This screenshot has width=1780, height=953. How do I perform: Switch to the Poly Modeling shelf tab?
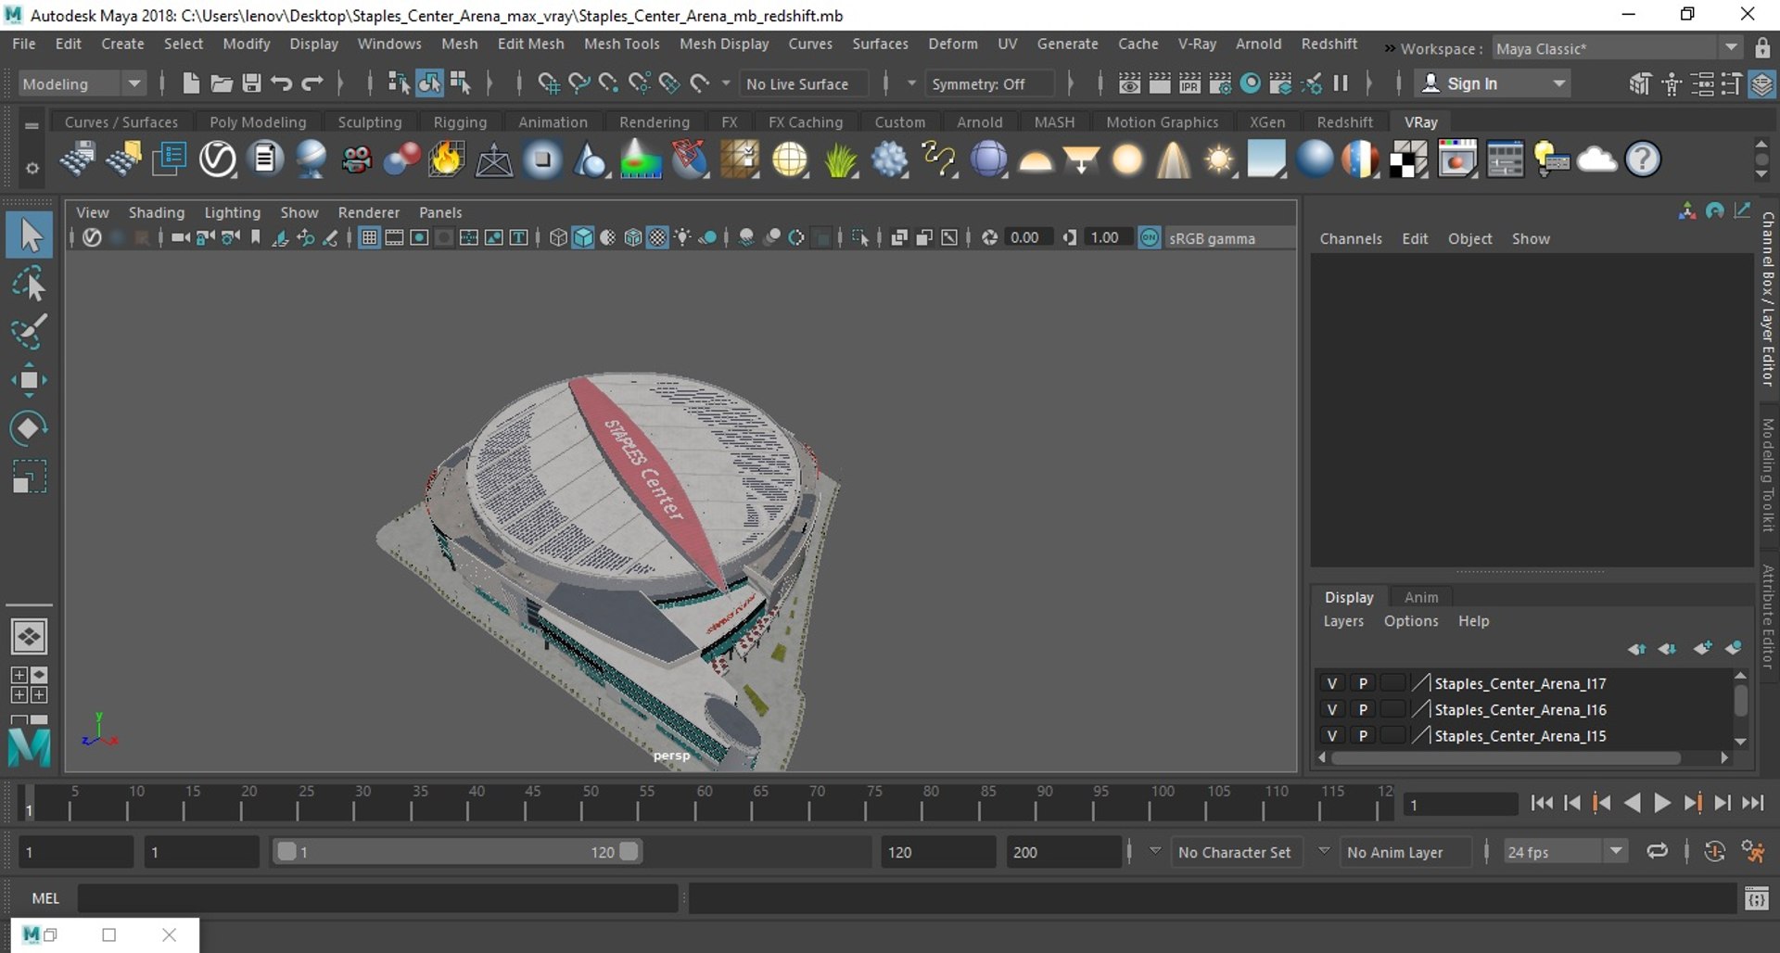(x=258, y=121)
